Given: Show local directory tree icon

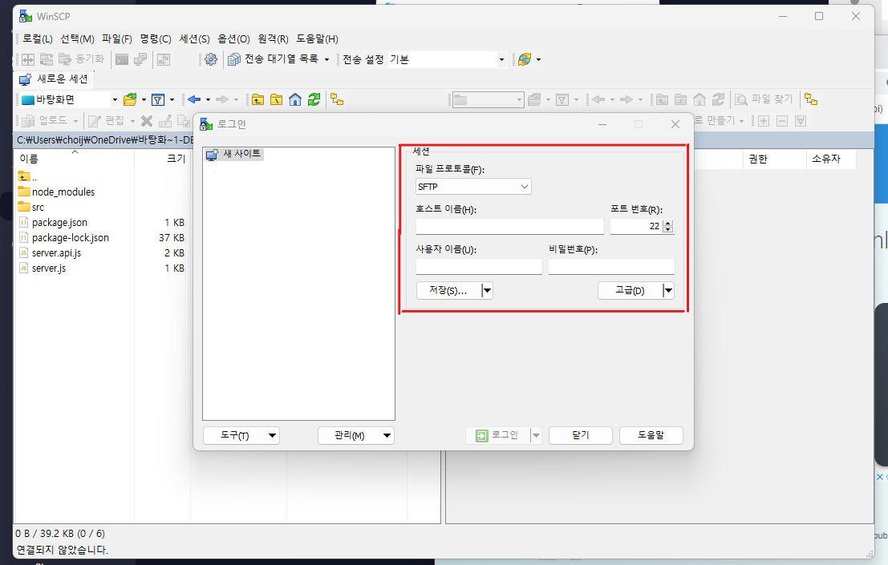Looking at the screenshot, I should pyautogui.click(x=337, y=99).
